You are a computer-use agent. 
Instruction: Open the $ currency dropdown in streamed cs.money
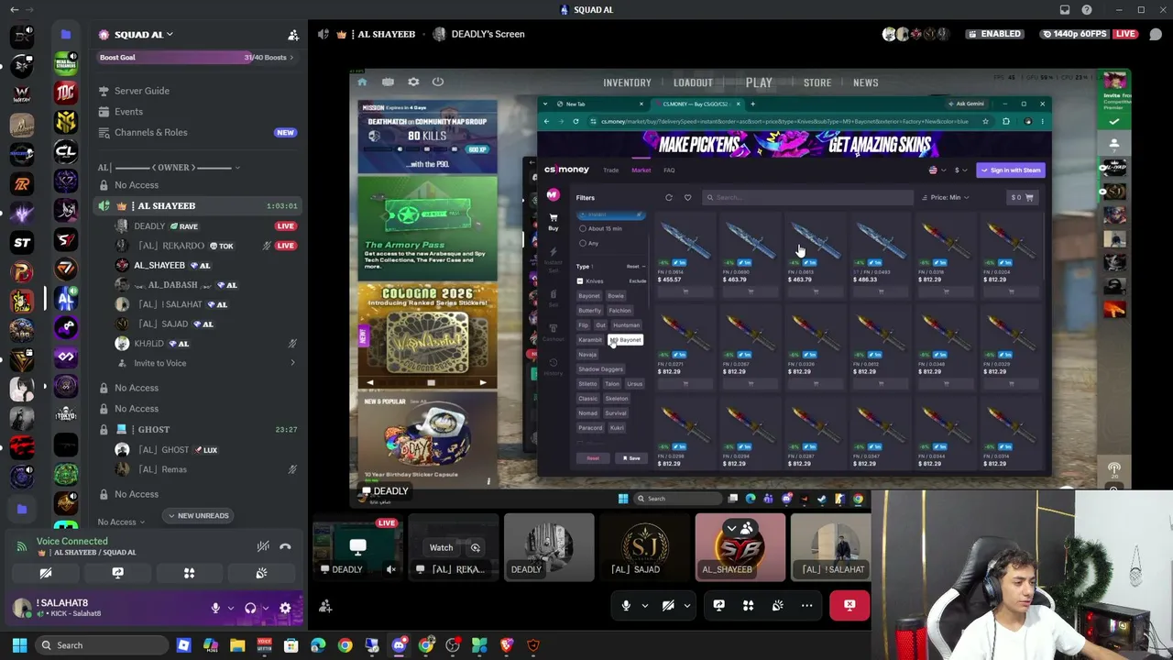[959, 170]
